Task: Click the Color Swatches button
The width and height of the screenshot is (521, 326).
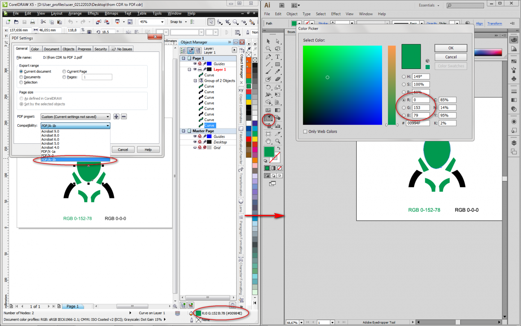Action: [450, 66]
